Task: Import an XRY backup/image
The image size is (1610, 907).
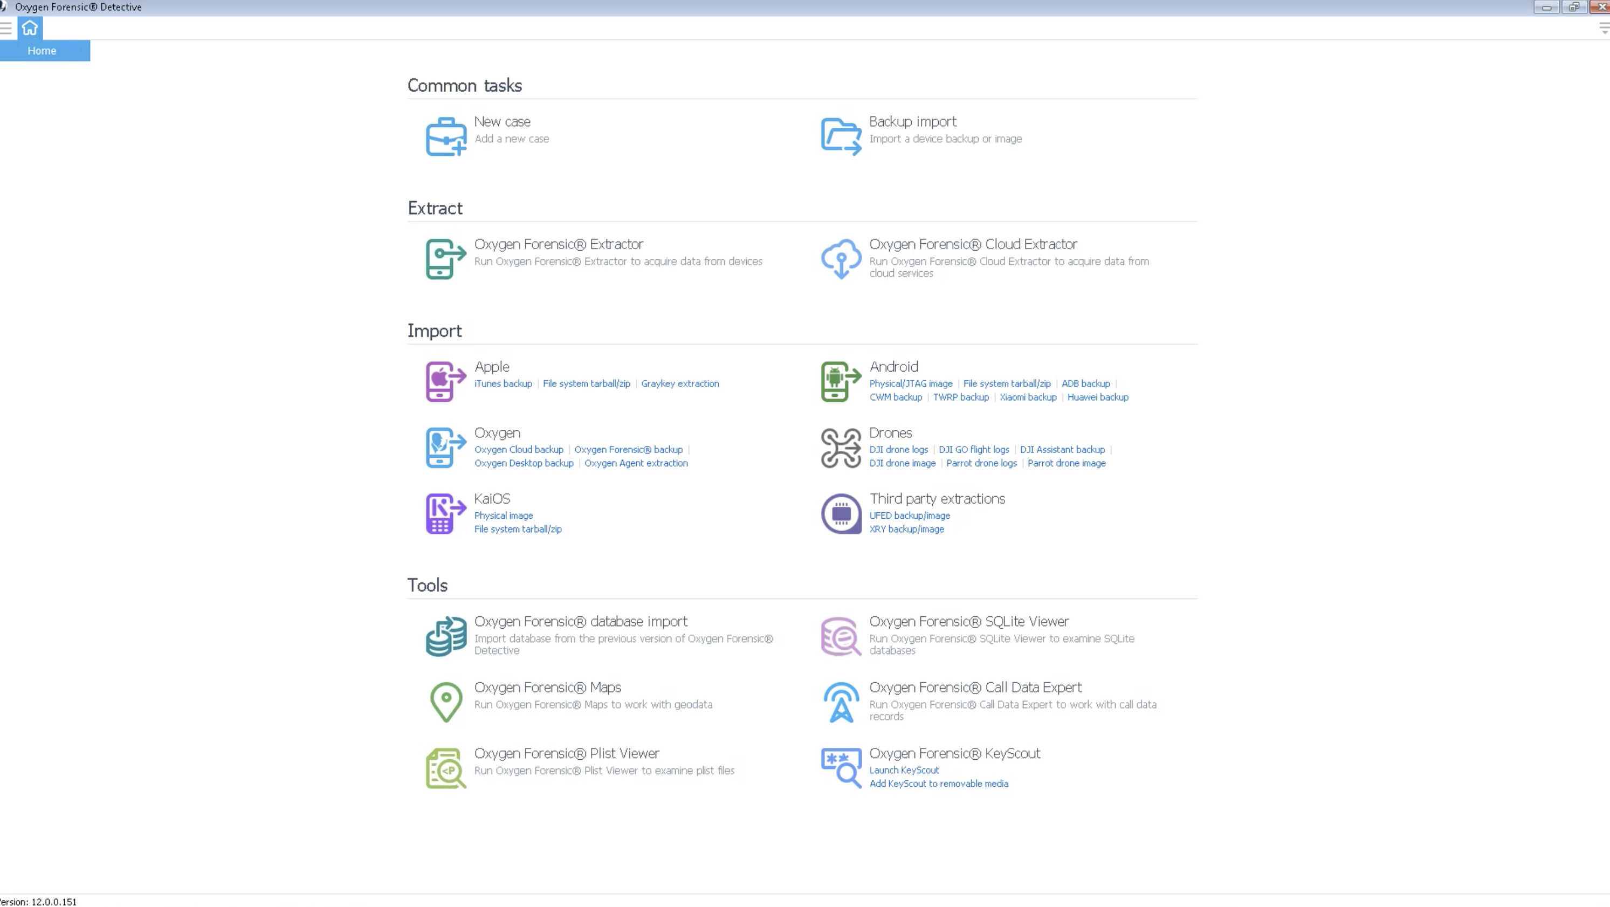Action: pyautogui.click(x=906, y=529)
